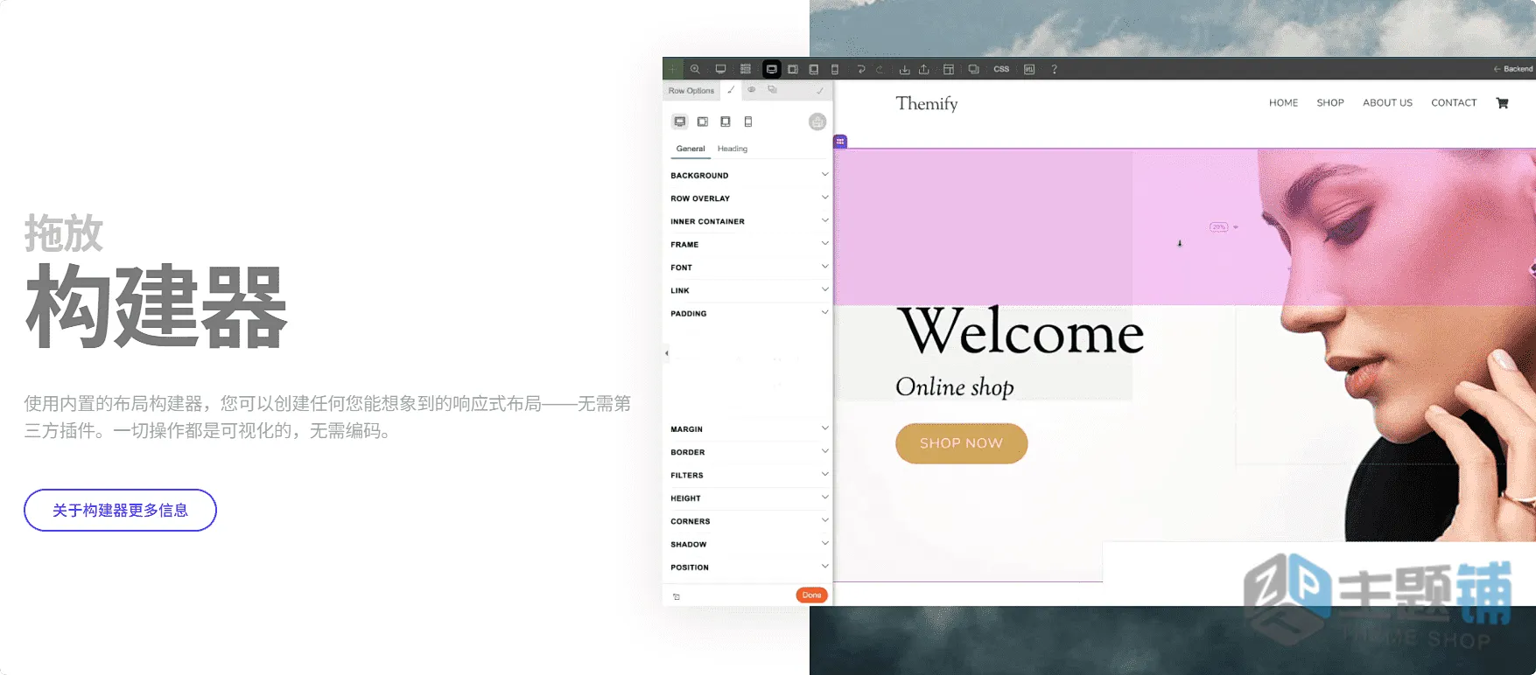This screenshot has width=1536, height=675.
Task: Click the purple row grid handle icon
Action: point(840,141)
